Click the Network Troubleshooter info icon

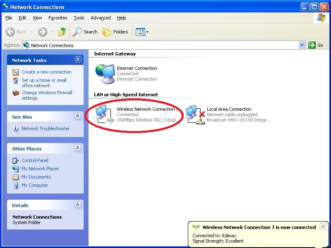pyautogui.click(x=16, y=129)
